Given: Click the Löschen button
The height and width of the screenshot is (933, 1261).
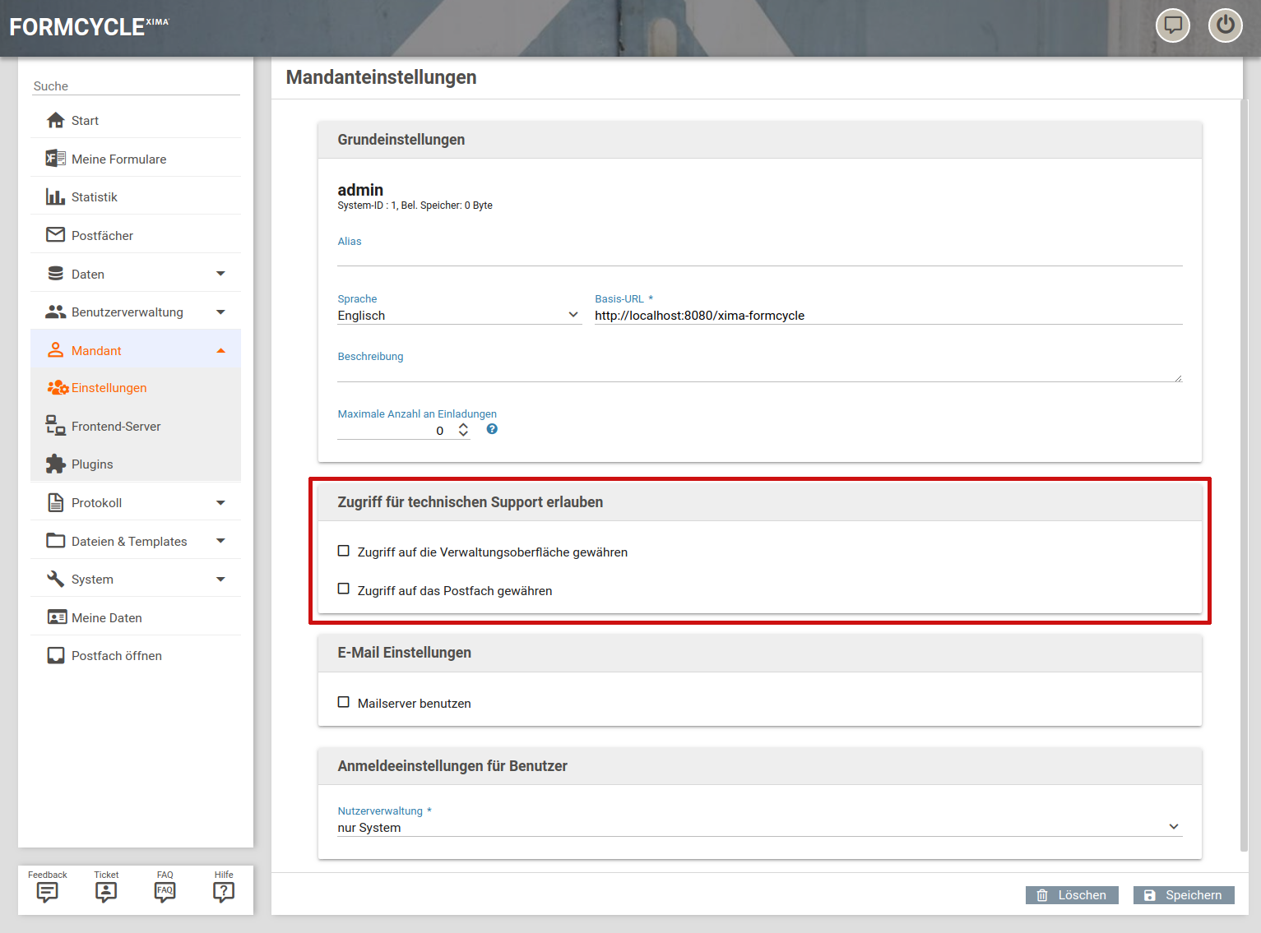Looking at the screenshot, I should pos(1071,895).
